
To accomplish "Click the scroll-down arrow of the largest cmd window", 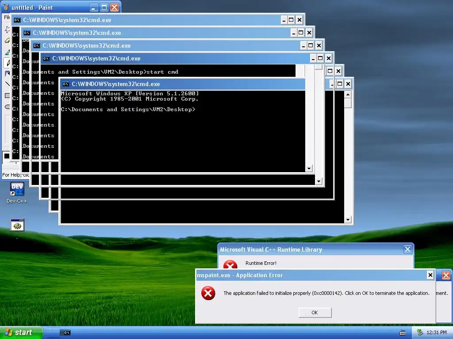I will point(348,220).
